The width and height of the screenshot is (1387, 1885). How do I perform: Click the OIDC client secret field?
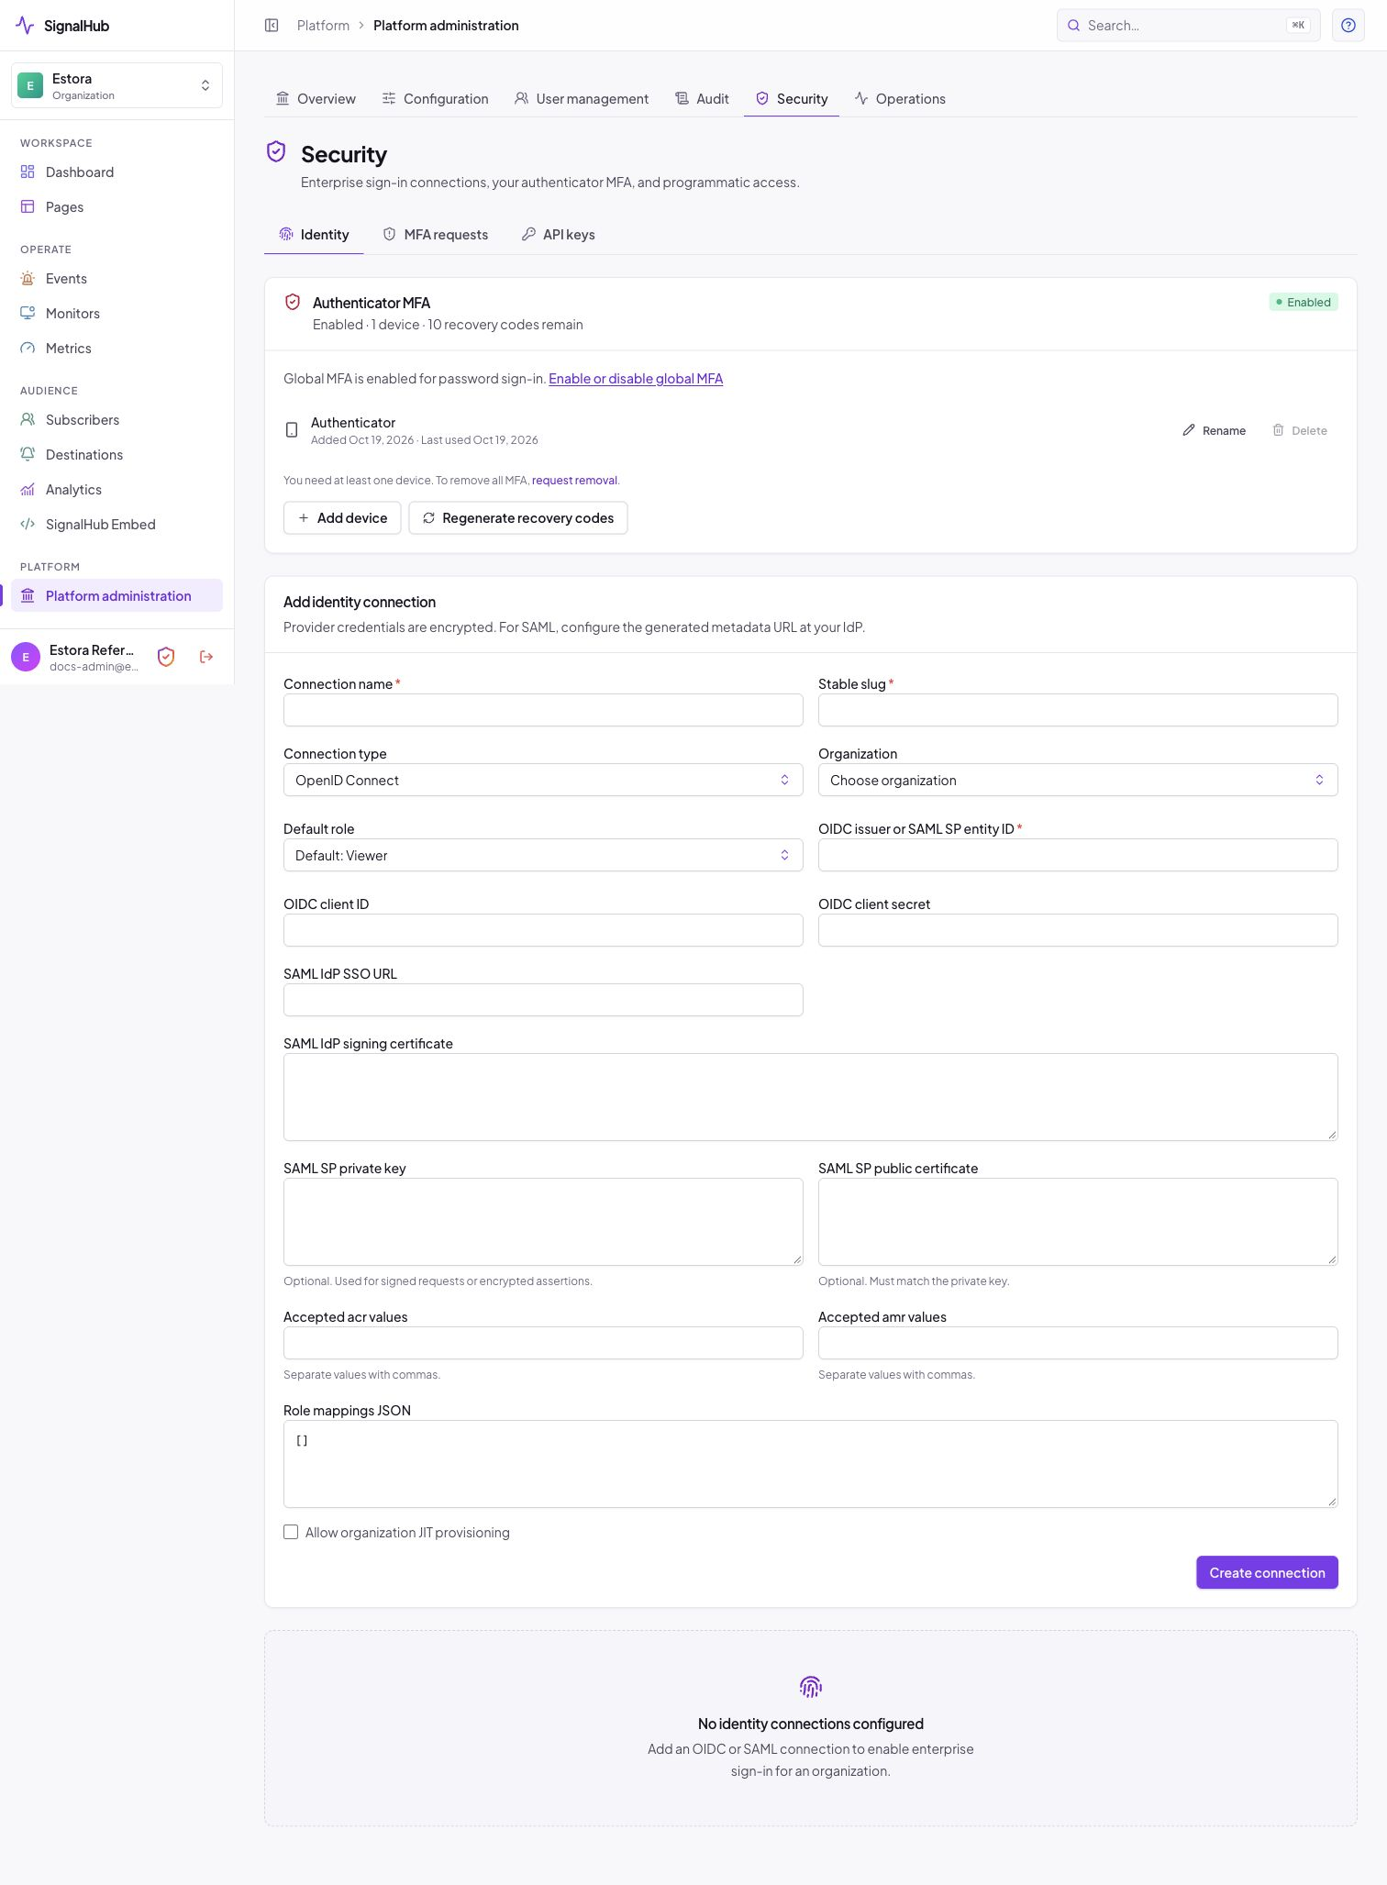click(x=1078, y=930)
